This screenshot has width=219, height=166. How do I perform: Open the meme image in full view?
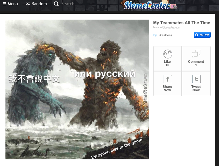pos(77,89)
